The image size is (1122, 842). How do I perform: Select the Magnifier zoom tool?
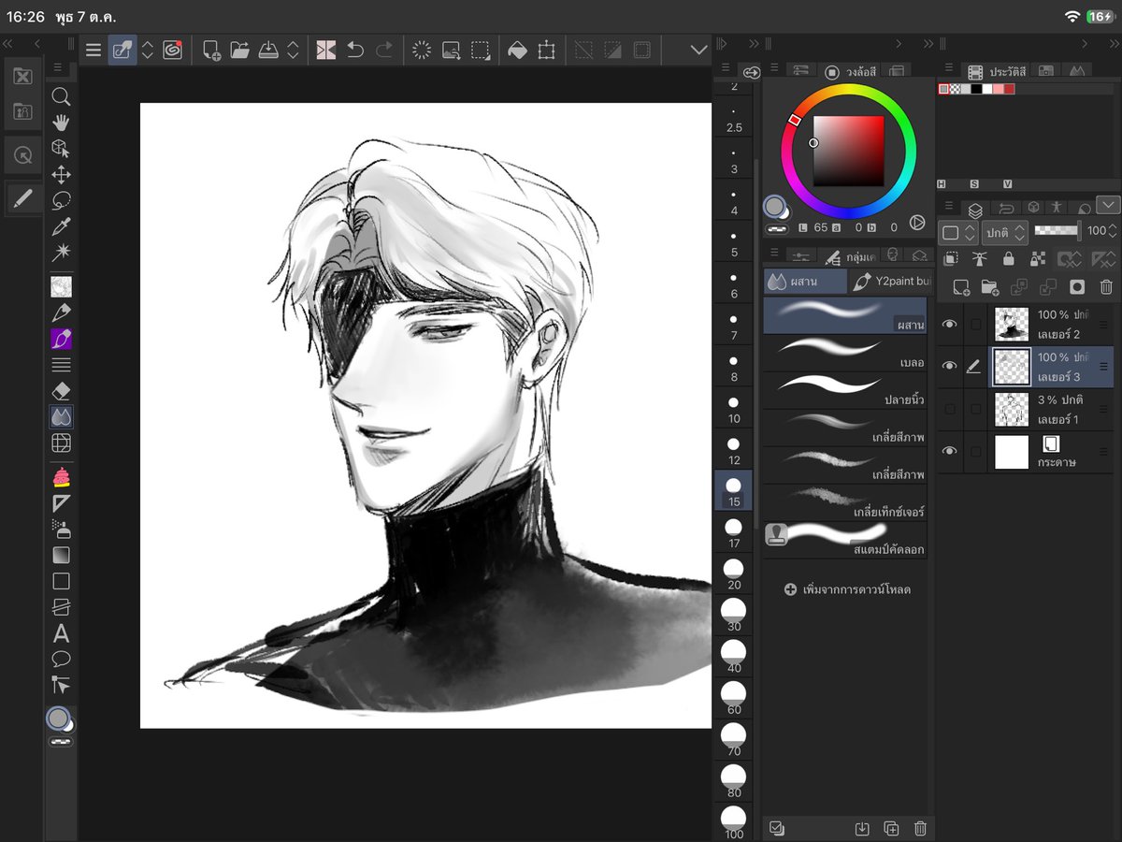click(61, 96)
